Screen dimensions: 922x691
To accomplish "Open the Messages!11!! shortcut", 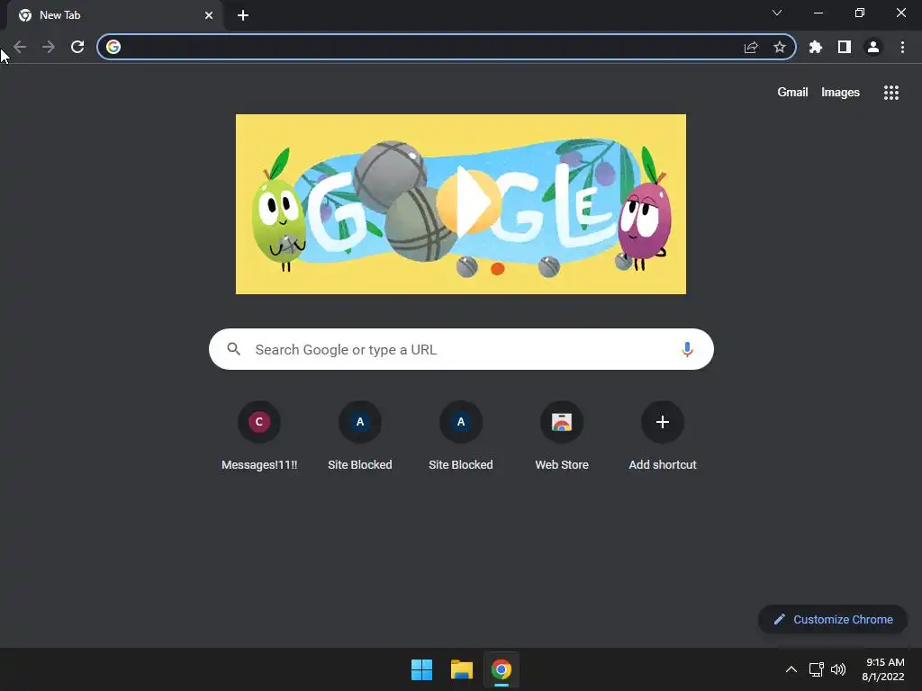I will point(259,436).
